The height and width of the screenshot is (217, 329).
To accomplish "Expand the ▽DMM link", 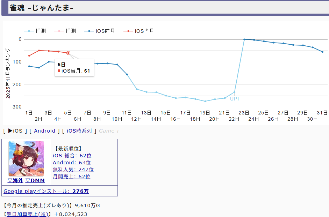I will coord(35,180).
